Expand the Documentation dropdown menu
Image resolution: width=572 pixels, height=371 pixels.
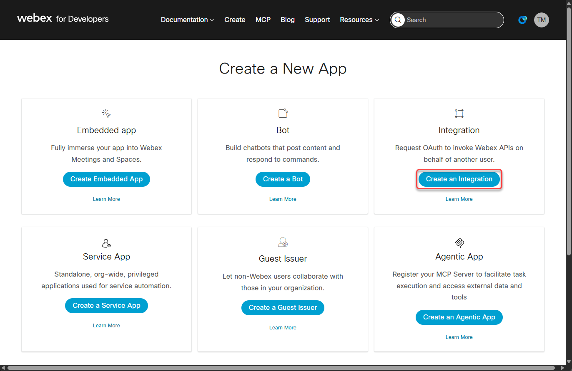tap(187, 20)
